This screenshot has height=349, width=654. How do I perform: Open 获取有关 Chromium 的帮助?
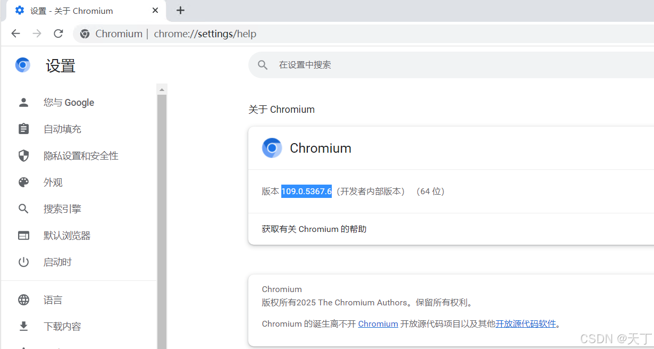[314, 229]
